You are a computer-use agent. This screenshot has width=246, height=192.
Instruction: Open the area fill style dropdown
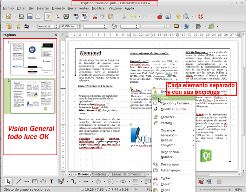(x=130, y=26)
